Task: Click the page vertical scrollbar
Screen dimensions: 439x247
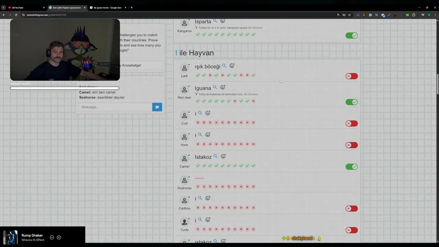Action: pos(437,84)
